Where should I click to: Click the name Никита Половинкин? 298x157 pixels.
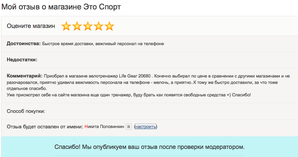[x=104, y=127]
